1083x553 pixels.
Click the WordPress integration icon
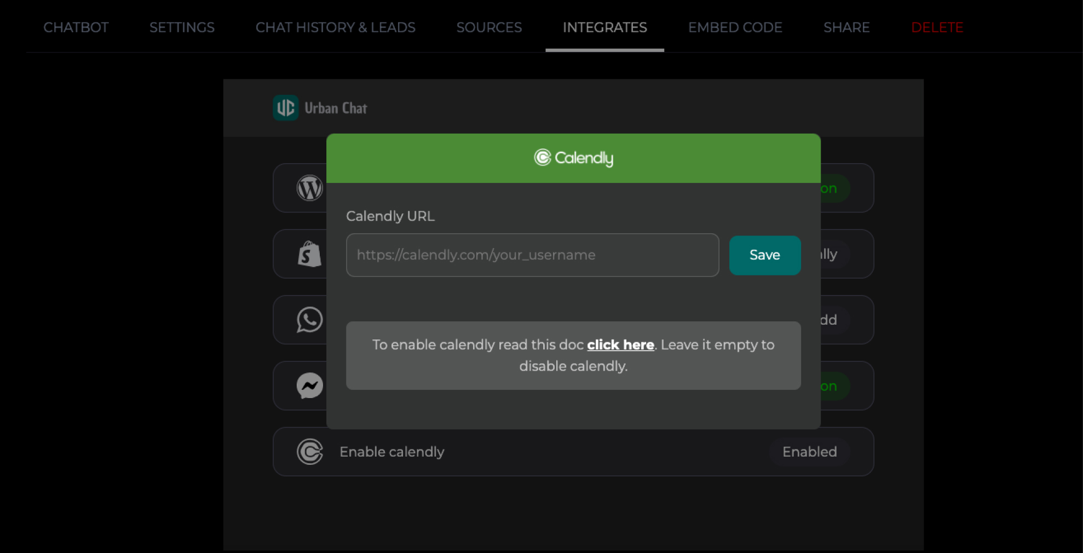pyautogui.click(x=309, y=188)
